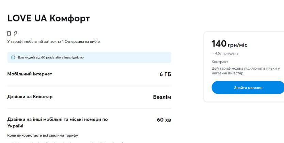Click the 140 грн/міс price
The width and height of the screenshot is (284, 143).
[229, 44]
